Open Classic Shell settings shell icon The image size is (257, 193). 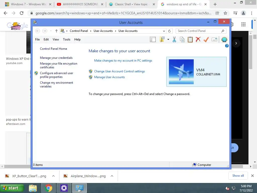click(x=224, y=39)
